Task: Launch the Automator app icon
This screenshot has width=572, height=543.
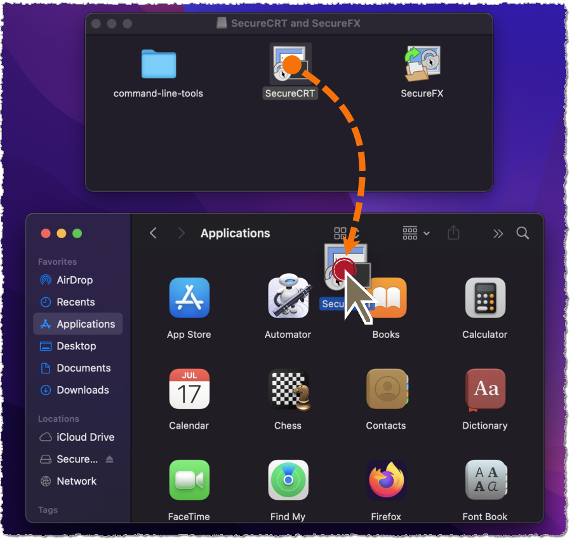Action: tap(288, 298)
